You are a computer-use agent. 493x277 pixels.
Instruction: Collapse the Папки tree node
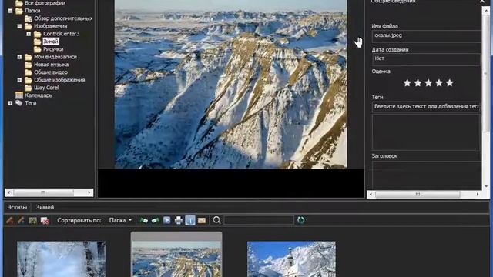click(10, 11)
